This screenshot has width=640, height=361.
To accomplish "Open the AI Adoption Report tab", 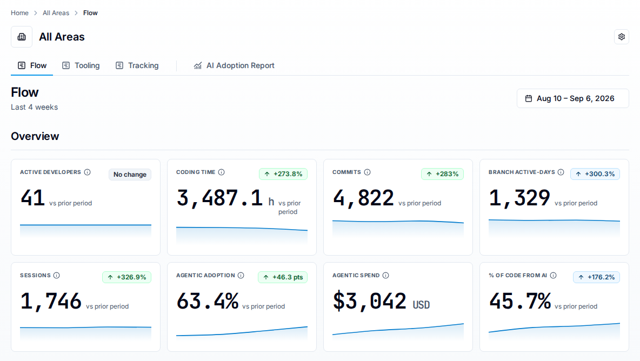I will coord(234,66).
